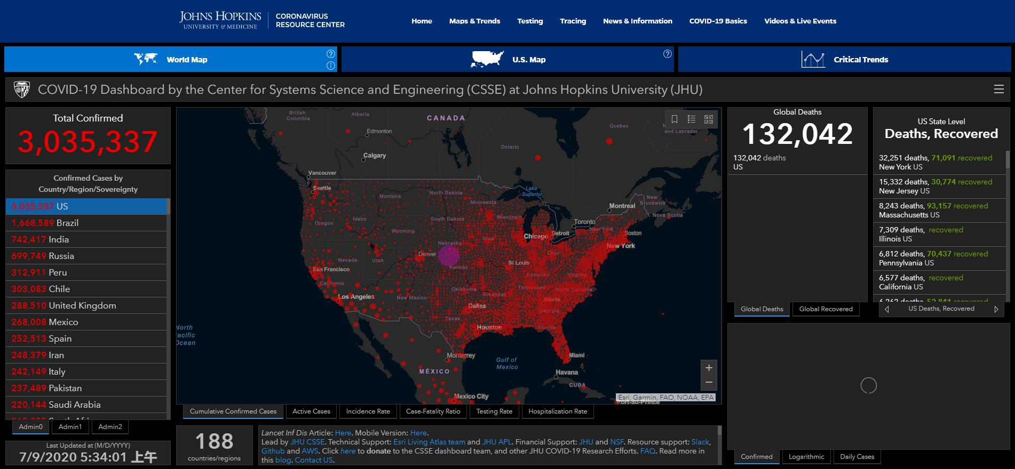
Task: Zoom out on the map
Action: (x=709, y=383)
